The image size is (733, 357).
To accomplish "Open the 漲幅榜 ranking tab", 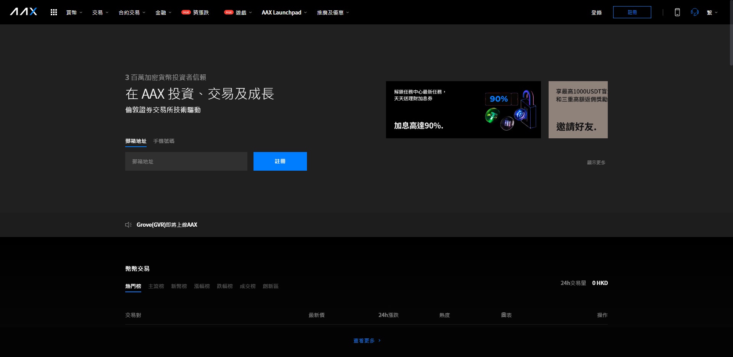I will pos(202,286).
